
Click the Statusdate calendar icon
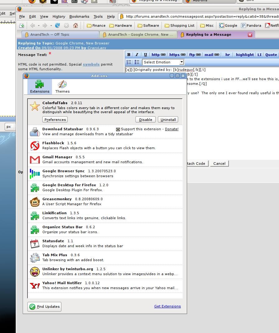coord(35,244)
